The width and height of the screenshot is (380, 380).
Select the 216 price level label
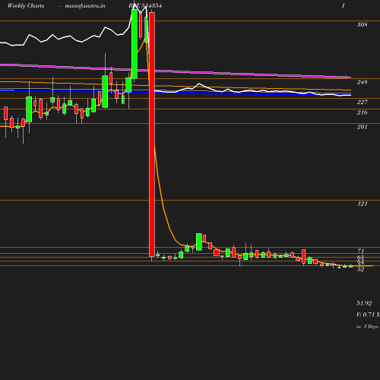(362, 112)
